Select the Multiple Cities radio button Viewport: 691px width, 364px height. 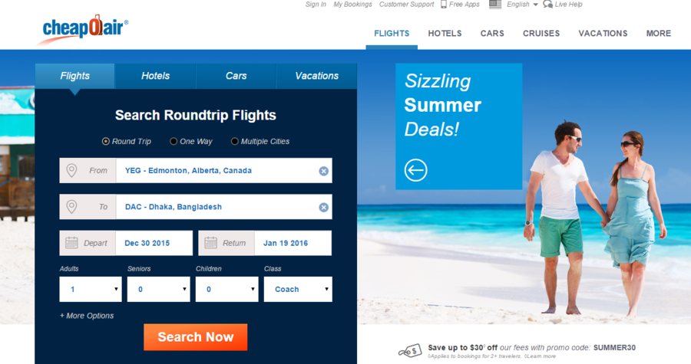tap(234, 141)
